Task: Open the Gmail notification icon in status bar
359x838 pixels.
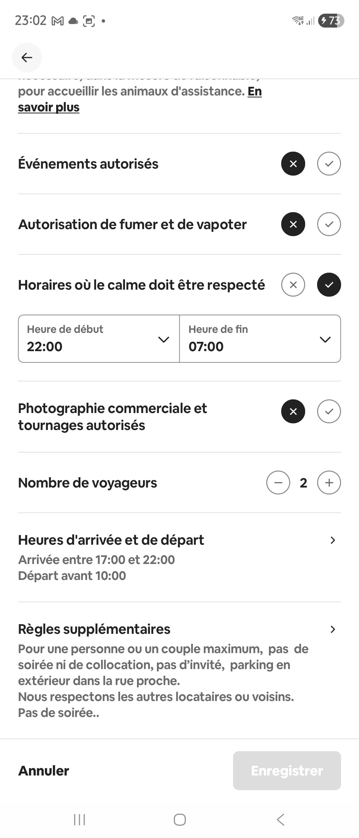Action: pos(58,21)
